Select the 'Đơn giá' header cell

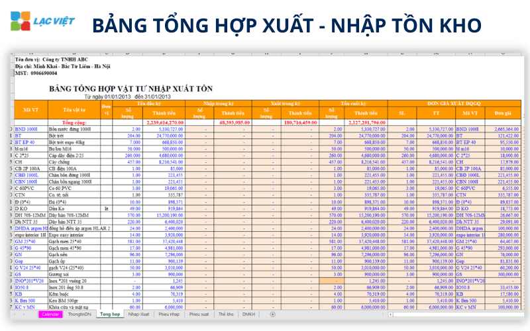[x=503, y=113]
